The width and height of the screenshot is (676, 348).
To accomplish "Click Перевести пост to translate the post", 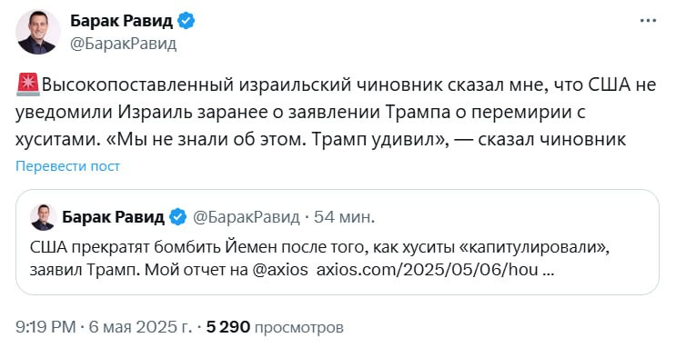I will 67,165.
